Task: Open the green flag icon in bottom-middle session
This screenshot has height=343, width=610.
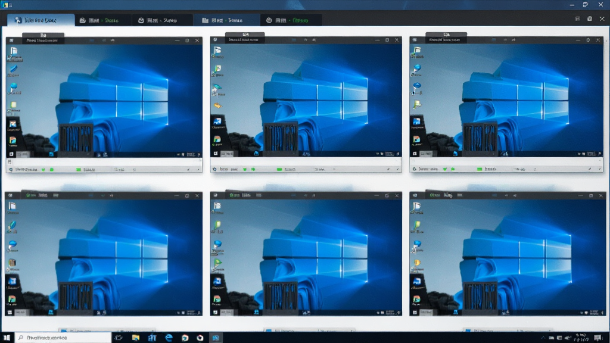Action: pyautogui.click(x=218, y=264)
